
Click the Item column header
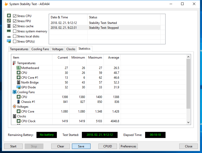click(32, 58)
